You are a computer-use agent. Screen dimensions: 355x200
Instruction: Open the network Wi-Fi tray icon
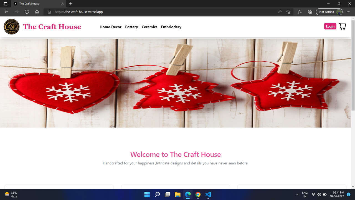tap(314, 194)
